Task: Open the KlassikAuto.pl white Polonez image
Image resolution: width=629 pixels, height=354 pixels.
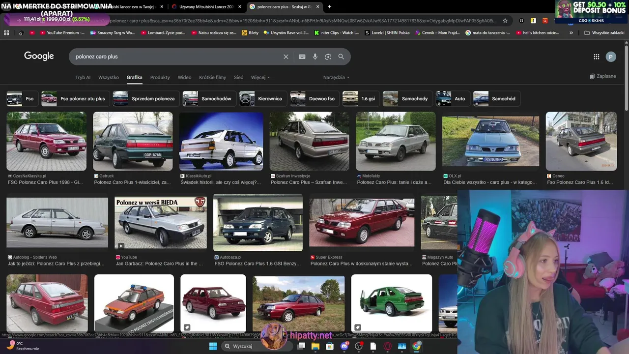Action: pyautogui.click(x=221, y=142)
